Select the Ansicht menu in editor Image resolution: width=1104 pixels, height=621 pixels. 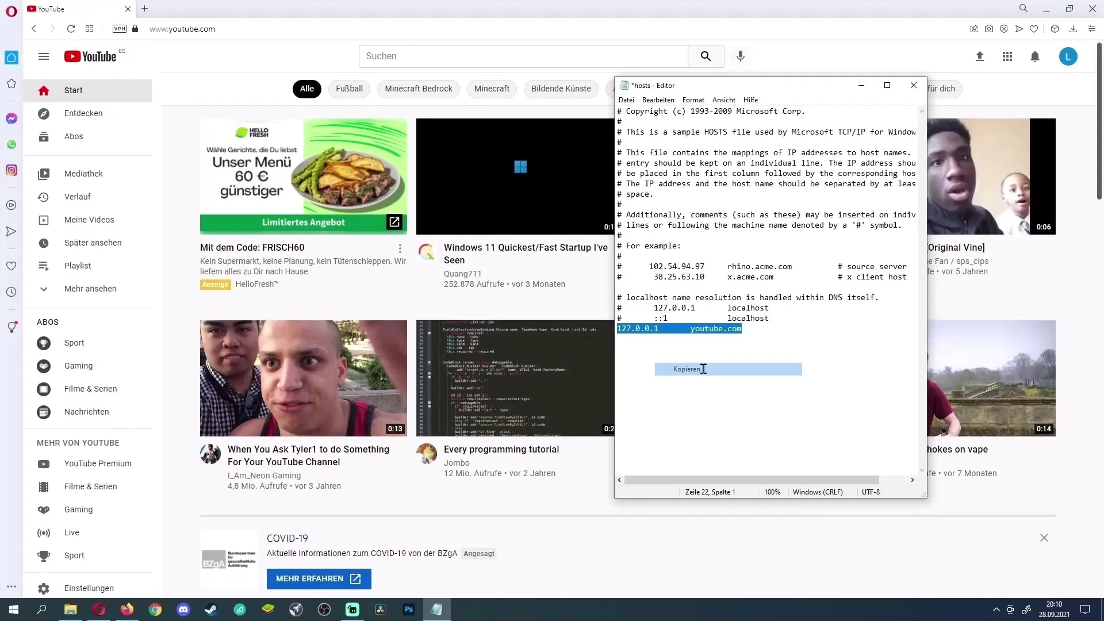tap(725, 99)
